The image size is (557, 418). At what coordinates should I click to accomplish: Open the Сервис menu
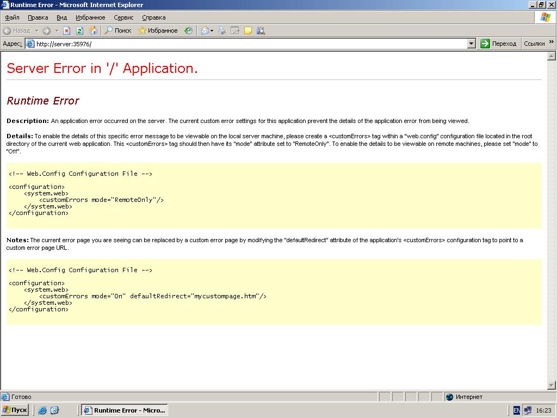[123, 17]
